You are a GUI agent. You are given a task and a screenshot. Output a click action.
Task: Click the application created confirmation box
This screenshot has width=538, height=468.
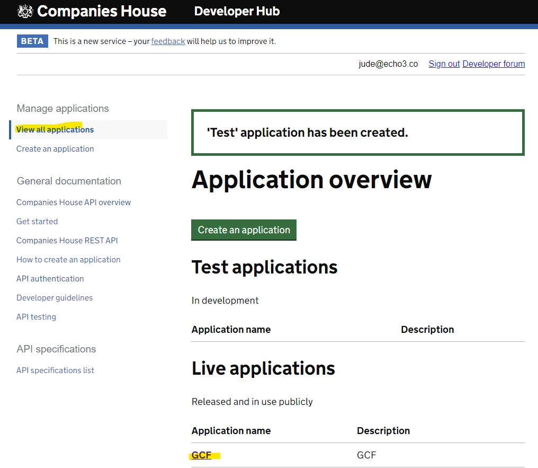358,133
